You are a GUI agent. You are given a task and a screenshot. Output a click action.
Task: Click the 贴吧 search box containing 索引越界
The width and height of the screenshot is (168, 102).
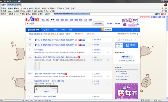(x=59, y=24)
